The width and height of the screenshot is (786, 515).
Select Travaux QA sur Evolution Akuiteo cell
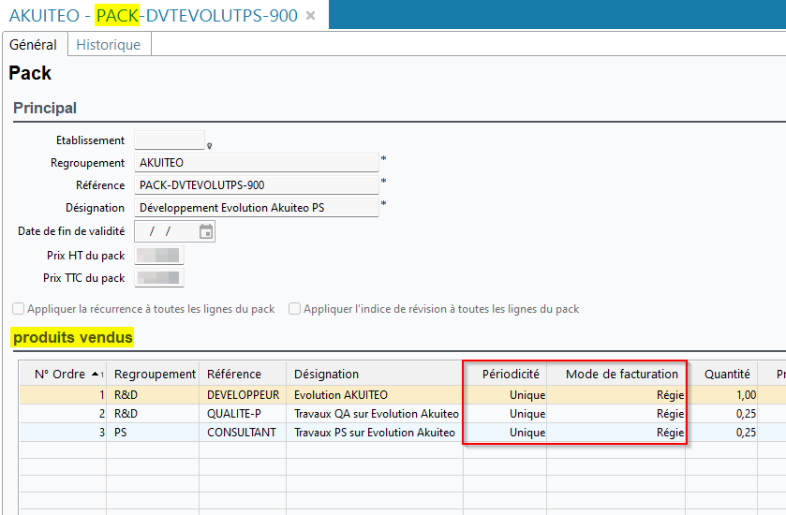tap(375, 413)
